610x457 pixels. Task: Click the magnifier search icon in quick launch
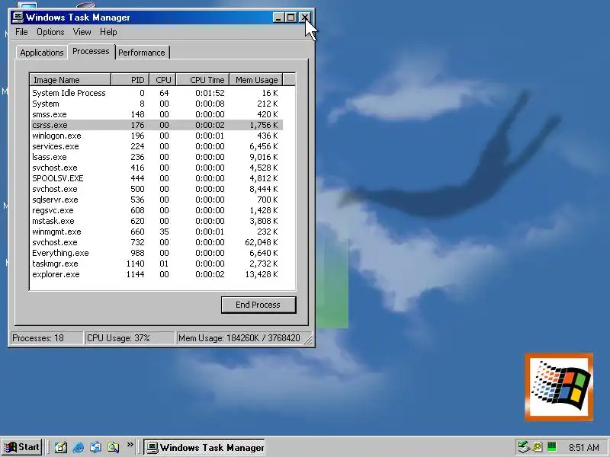click(x=113, y=447)
